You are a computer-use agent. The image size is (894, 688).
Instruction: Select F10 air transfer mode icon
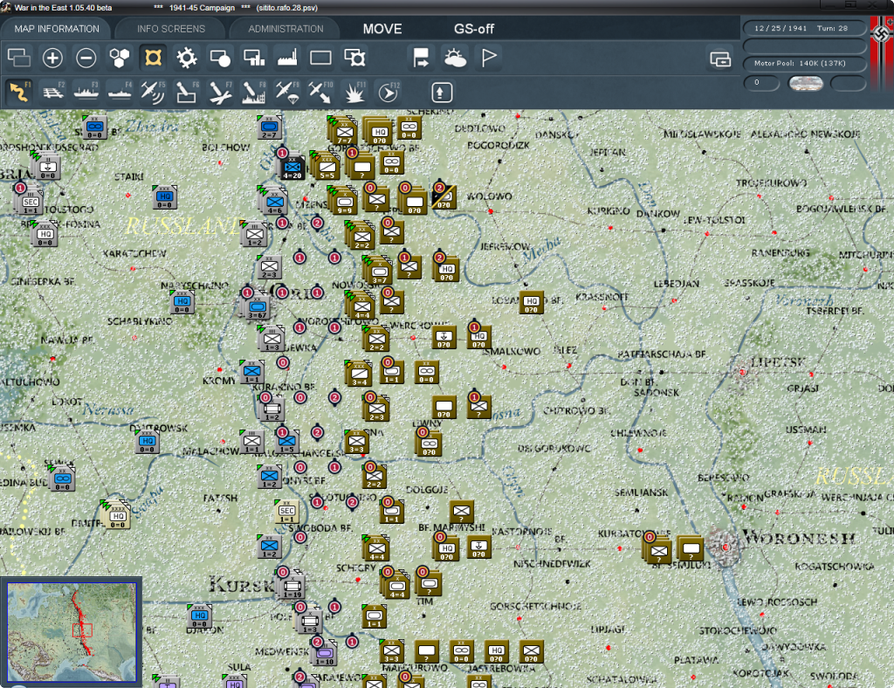click(320, 92)
